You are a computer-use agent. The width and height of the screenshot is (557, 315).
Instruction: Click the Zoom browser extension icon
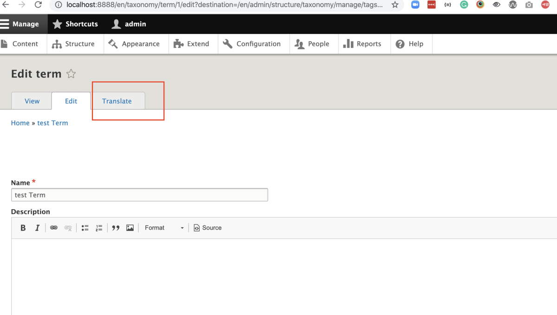[x=415, y=5]
